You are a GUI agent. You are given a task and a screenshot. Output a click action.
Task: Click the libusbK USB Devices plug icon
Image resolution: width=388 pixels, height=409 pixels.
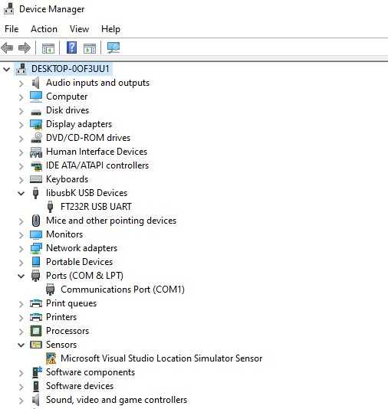(35, 193)
